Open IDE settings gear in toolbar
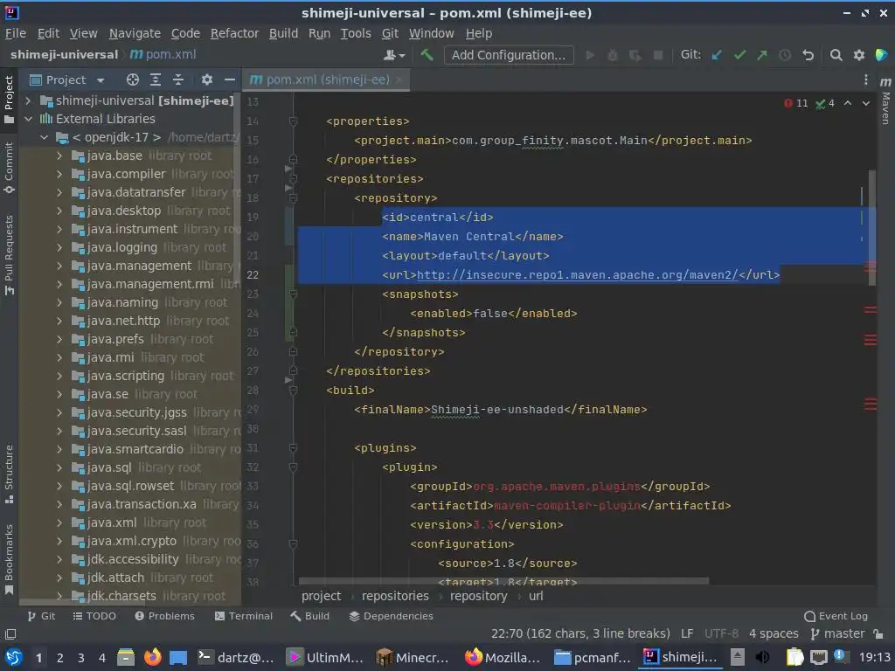895x671 pixels. (x=858, y=55)
